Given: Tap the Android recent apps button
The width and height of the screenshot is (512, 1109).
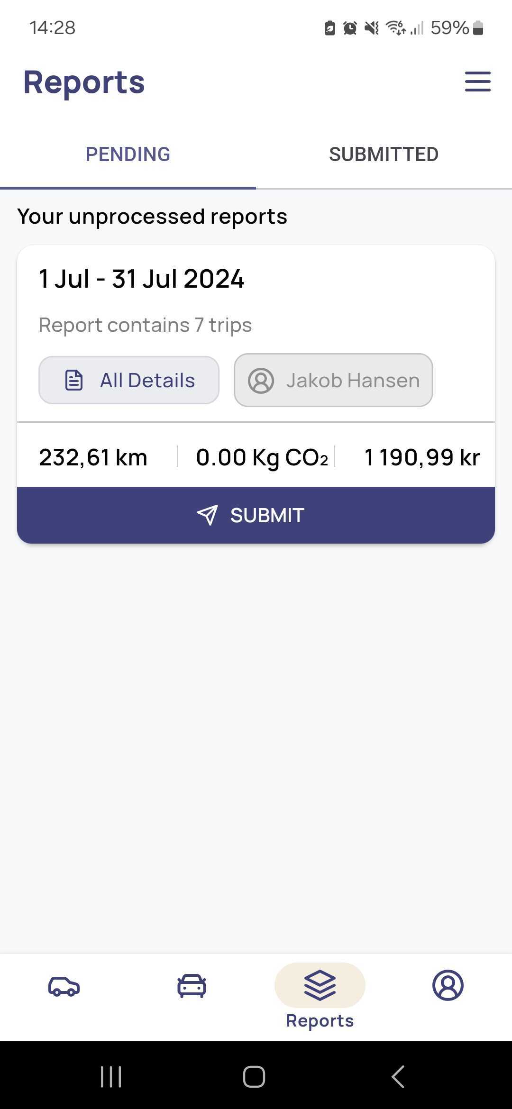Looking at the screenshot, I should point(111,1077).
